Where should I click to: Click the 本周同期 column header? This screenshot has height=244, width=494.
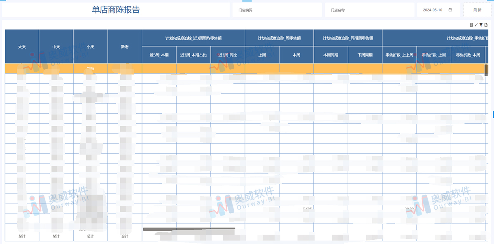coord(331,55)
